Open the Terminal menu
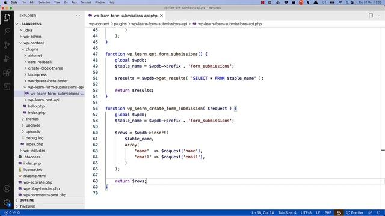 click(x=85, y=2)
